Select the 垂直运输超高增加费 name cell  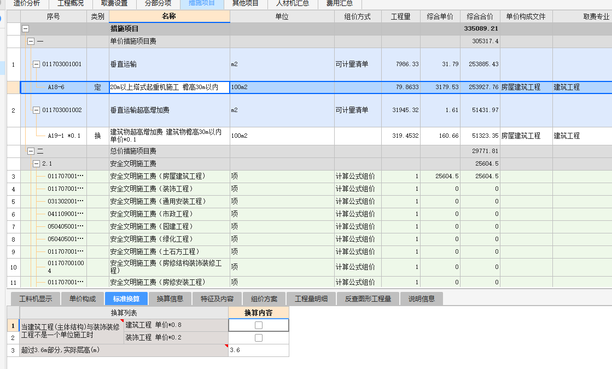click(169, 110)
